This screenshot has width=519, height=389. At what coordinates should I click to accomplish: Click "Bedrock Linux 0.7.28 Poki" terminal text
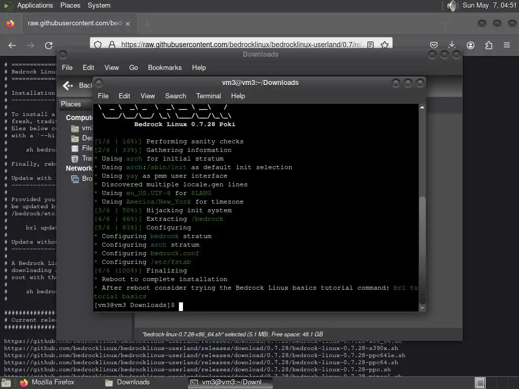[184, 125]
